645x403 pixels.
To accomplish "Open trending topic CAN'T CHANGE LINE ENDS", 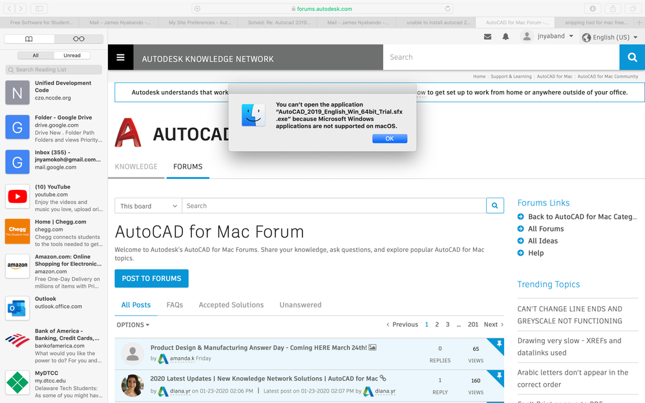I will [570, 315].
